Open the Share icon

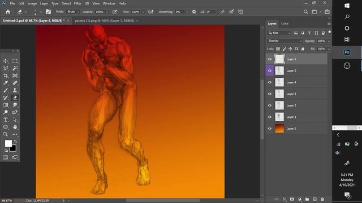(x=327, y=12)
